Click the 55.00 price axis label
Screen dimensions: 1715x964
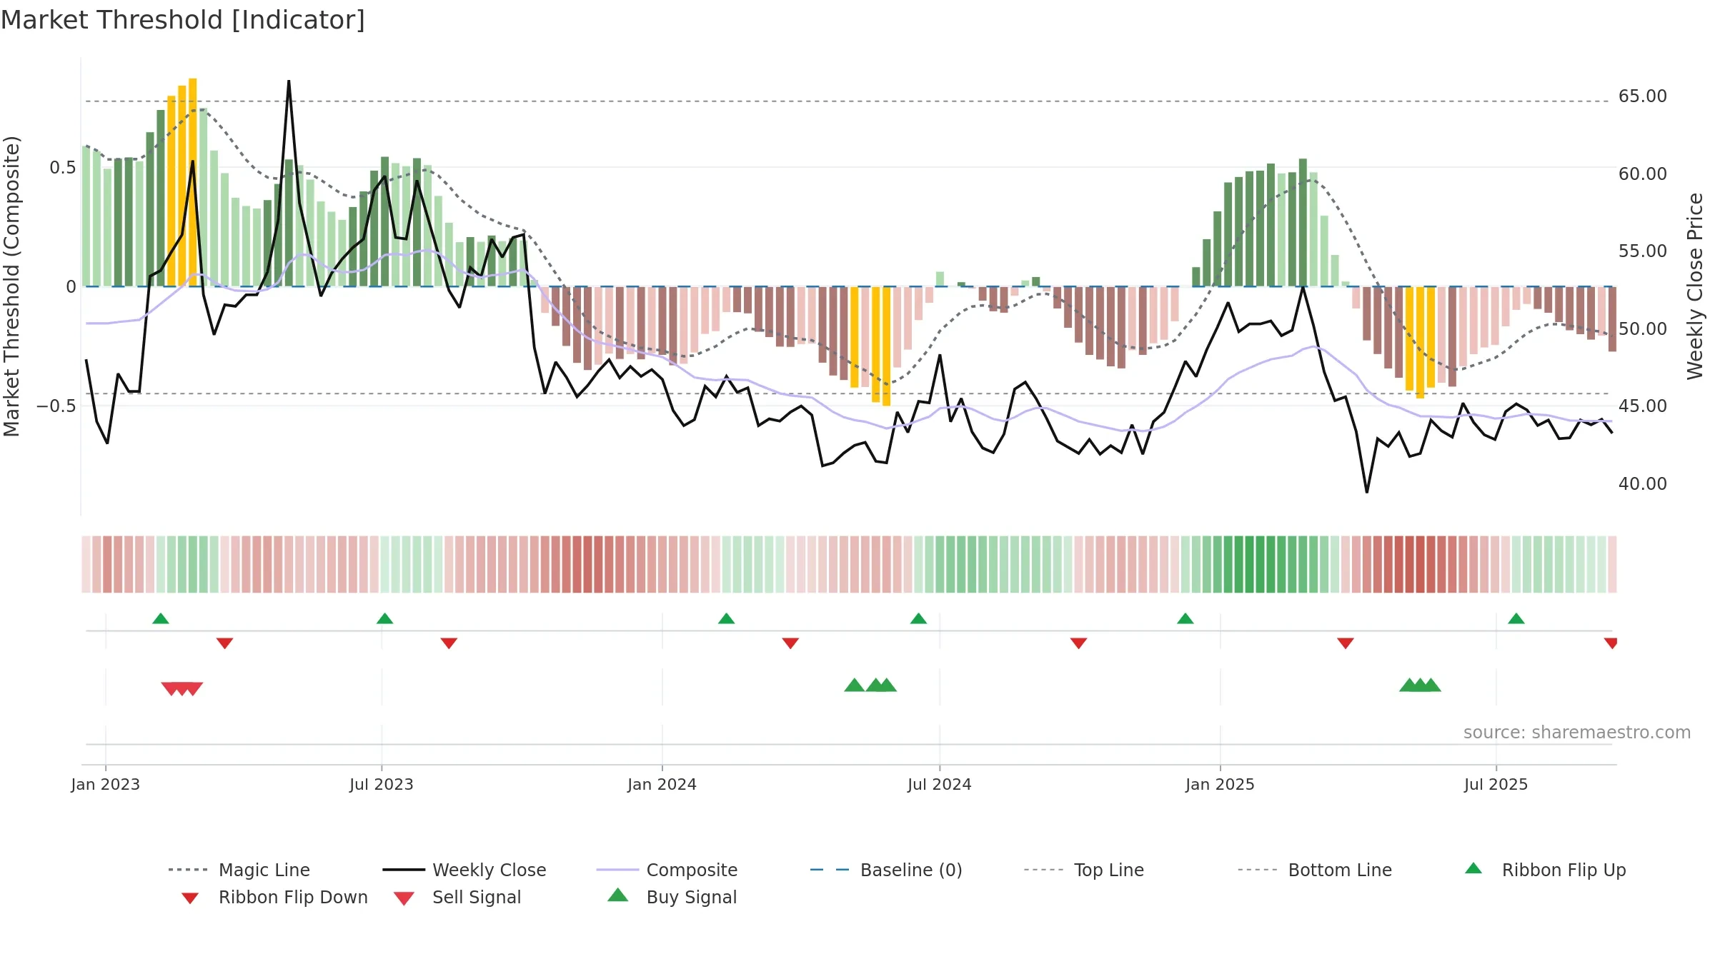(x=1642, y=251)
